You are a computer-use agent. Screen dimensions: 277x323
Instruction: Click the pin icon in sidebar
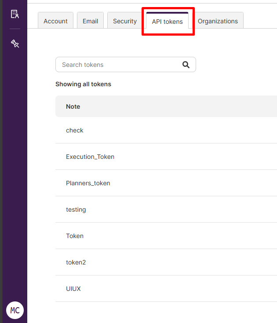pyautogui.click(x=15, y=43)
